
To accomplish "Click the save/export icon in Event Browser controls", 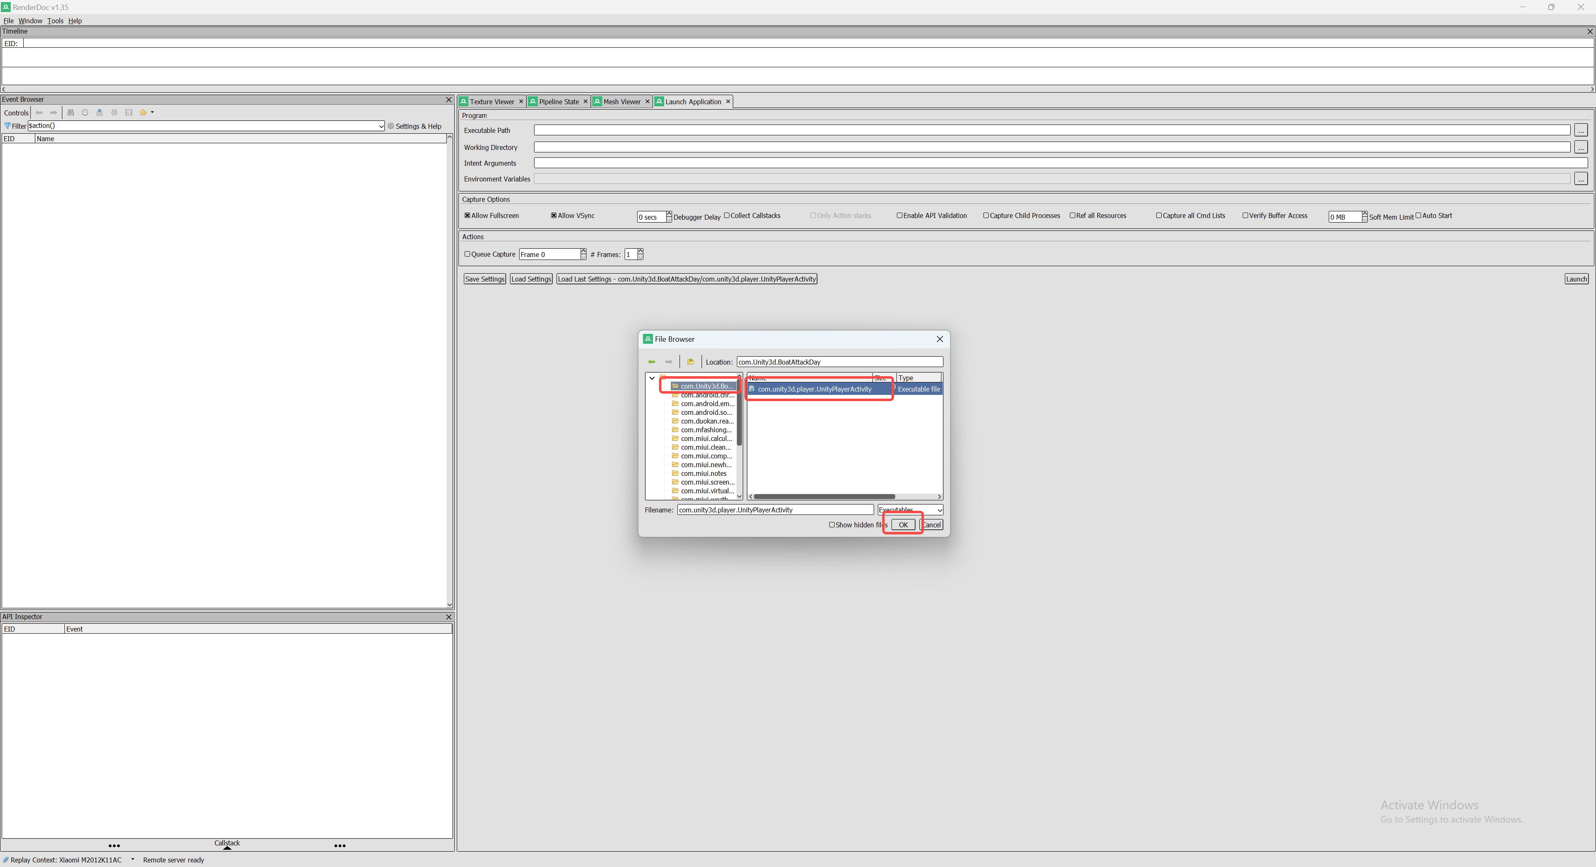I will (129, 113).
